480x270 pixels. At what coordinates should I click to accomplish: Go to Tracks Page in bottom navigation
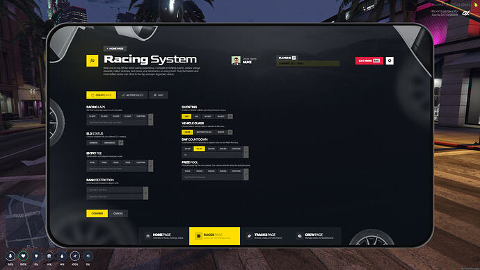265,236
